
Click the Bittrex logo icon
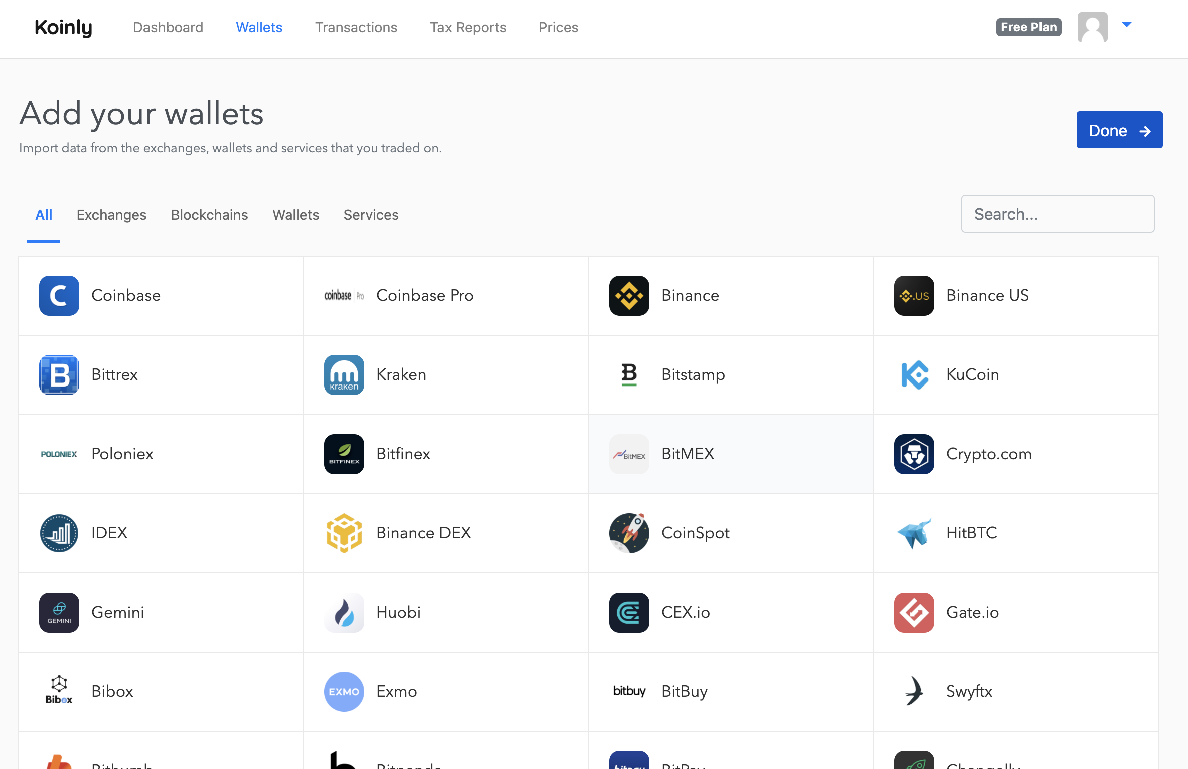point(59,375)
